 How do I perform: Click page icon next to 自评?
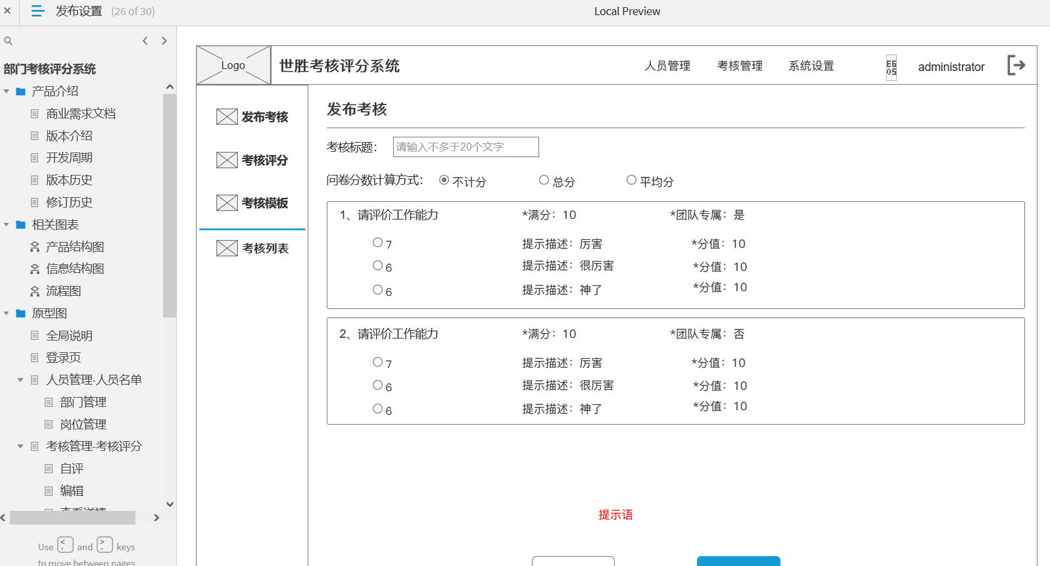coord(49,469)
